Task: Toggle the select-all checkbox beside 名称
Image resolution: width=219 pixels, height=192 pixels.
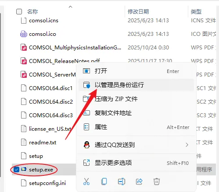Action: click(19, 12)
